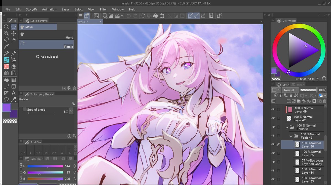Open the layer color dropdown with blue swatch
The image size is (331, 185).
[322, 95]
